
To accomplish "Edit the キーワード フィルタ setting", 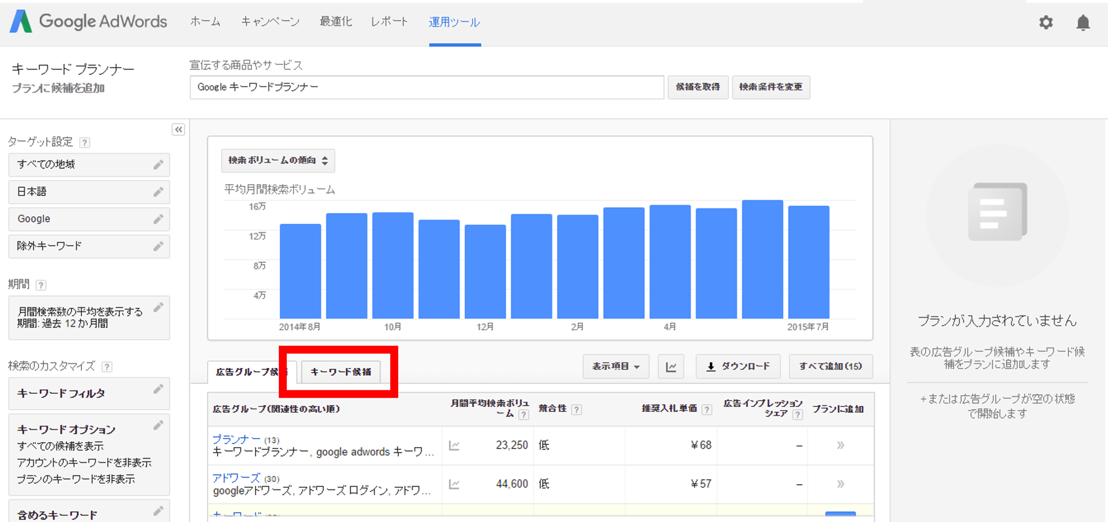I will 158,389.
